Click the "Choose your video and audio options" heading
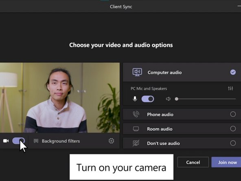241x181 pixels. 121,45
